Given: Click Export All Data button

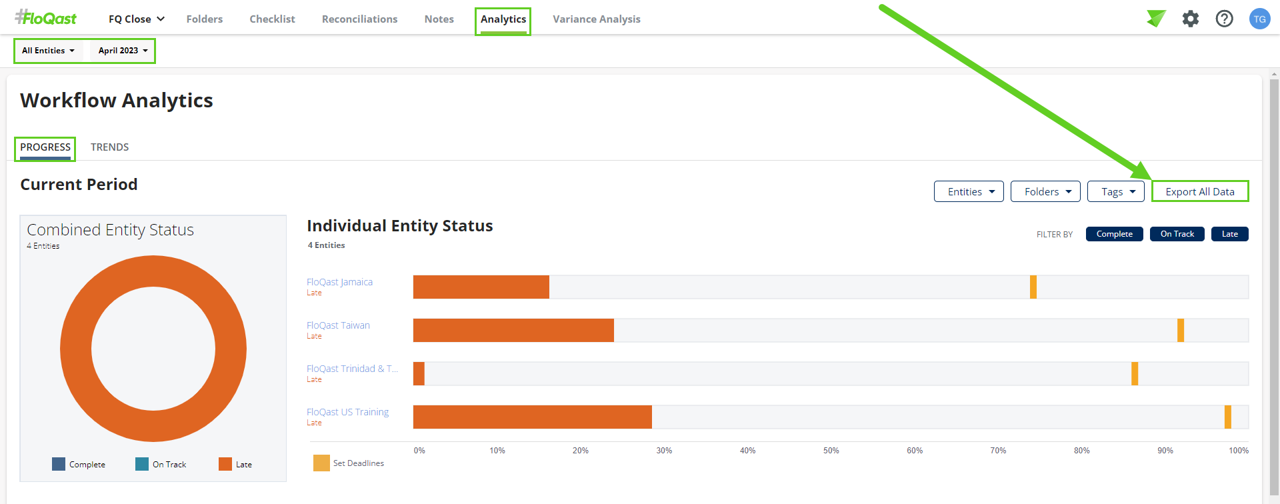Looking at the screenshot, I should (1199, 191).
